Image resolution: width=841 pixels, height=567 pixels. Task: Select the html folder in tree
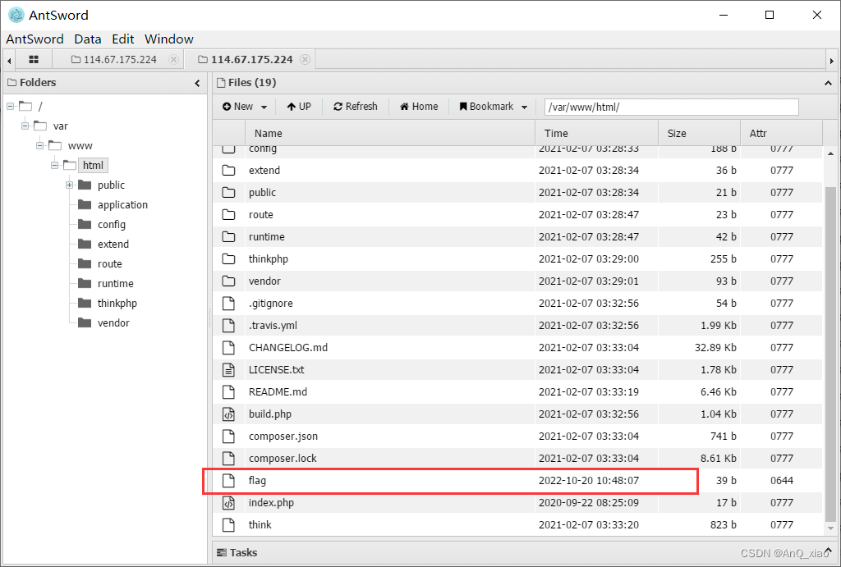click(x=93, y=165)
